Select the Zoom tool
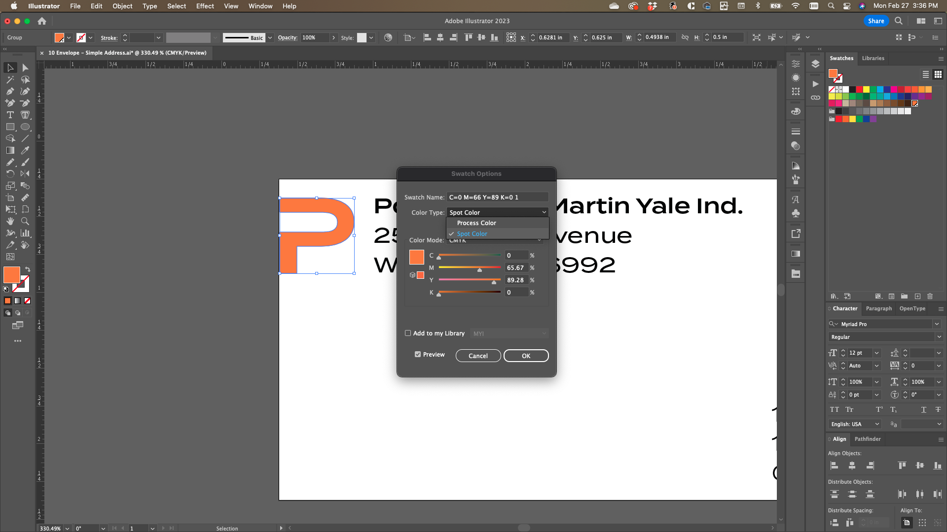Image resolution: width=947 pixels, height=532 pixels. [x=25, y=221]
